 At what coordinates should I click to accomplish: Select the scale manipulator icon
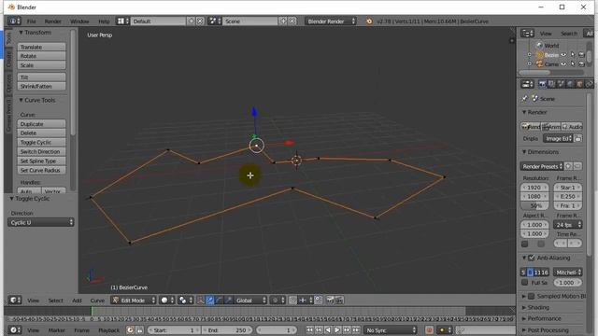click(228, 301)
